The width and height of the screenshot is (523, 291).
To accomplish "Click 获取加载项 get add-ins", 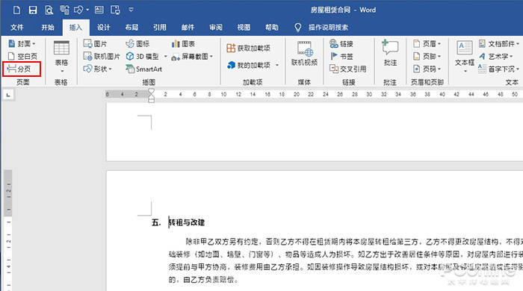I will pos(248,48).
